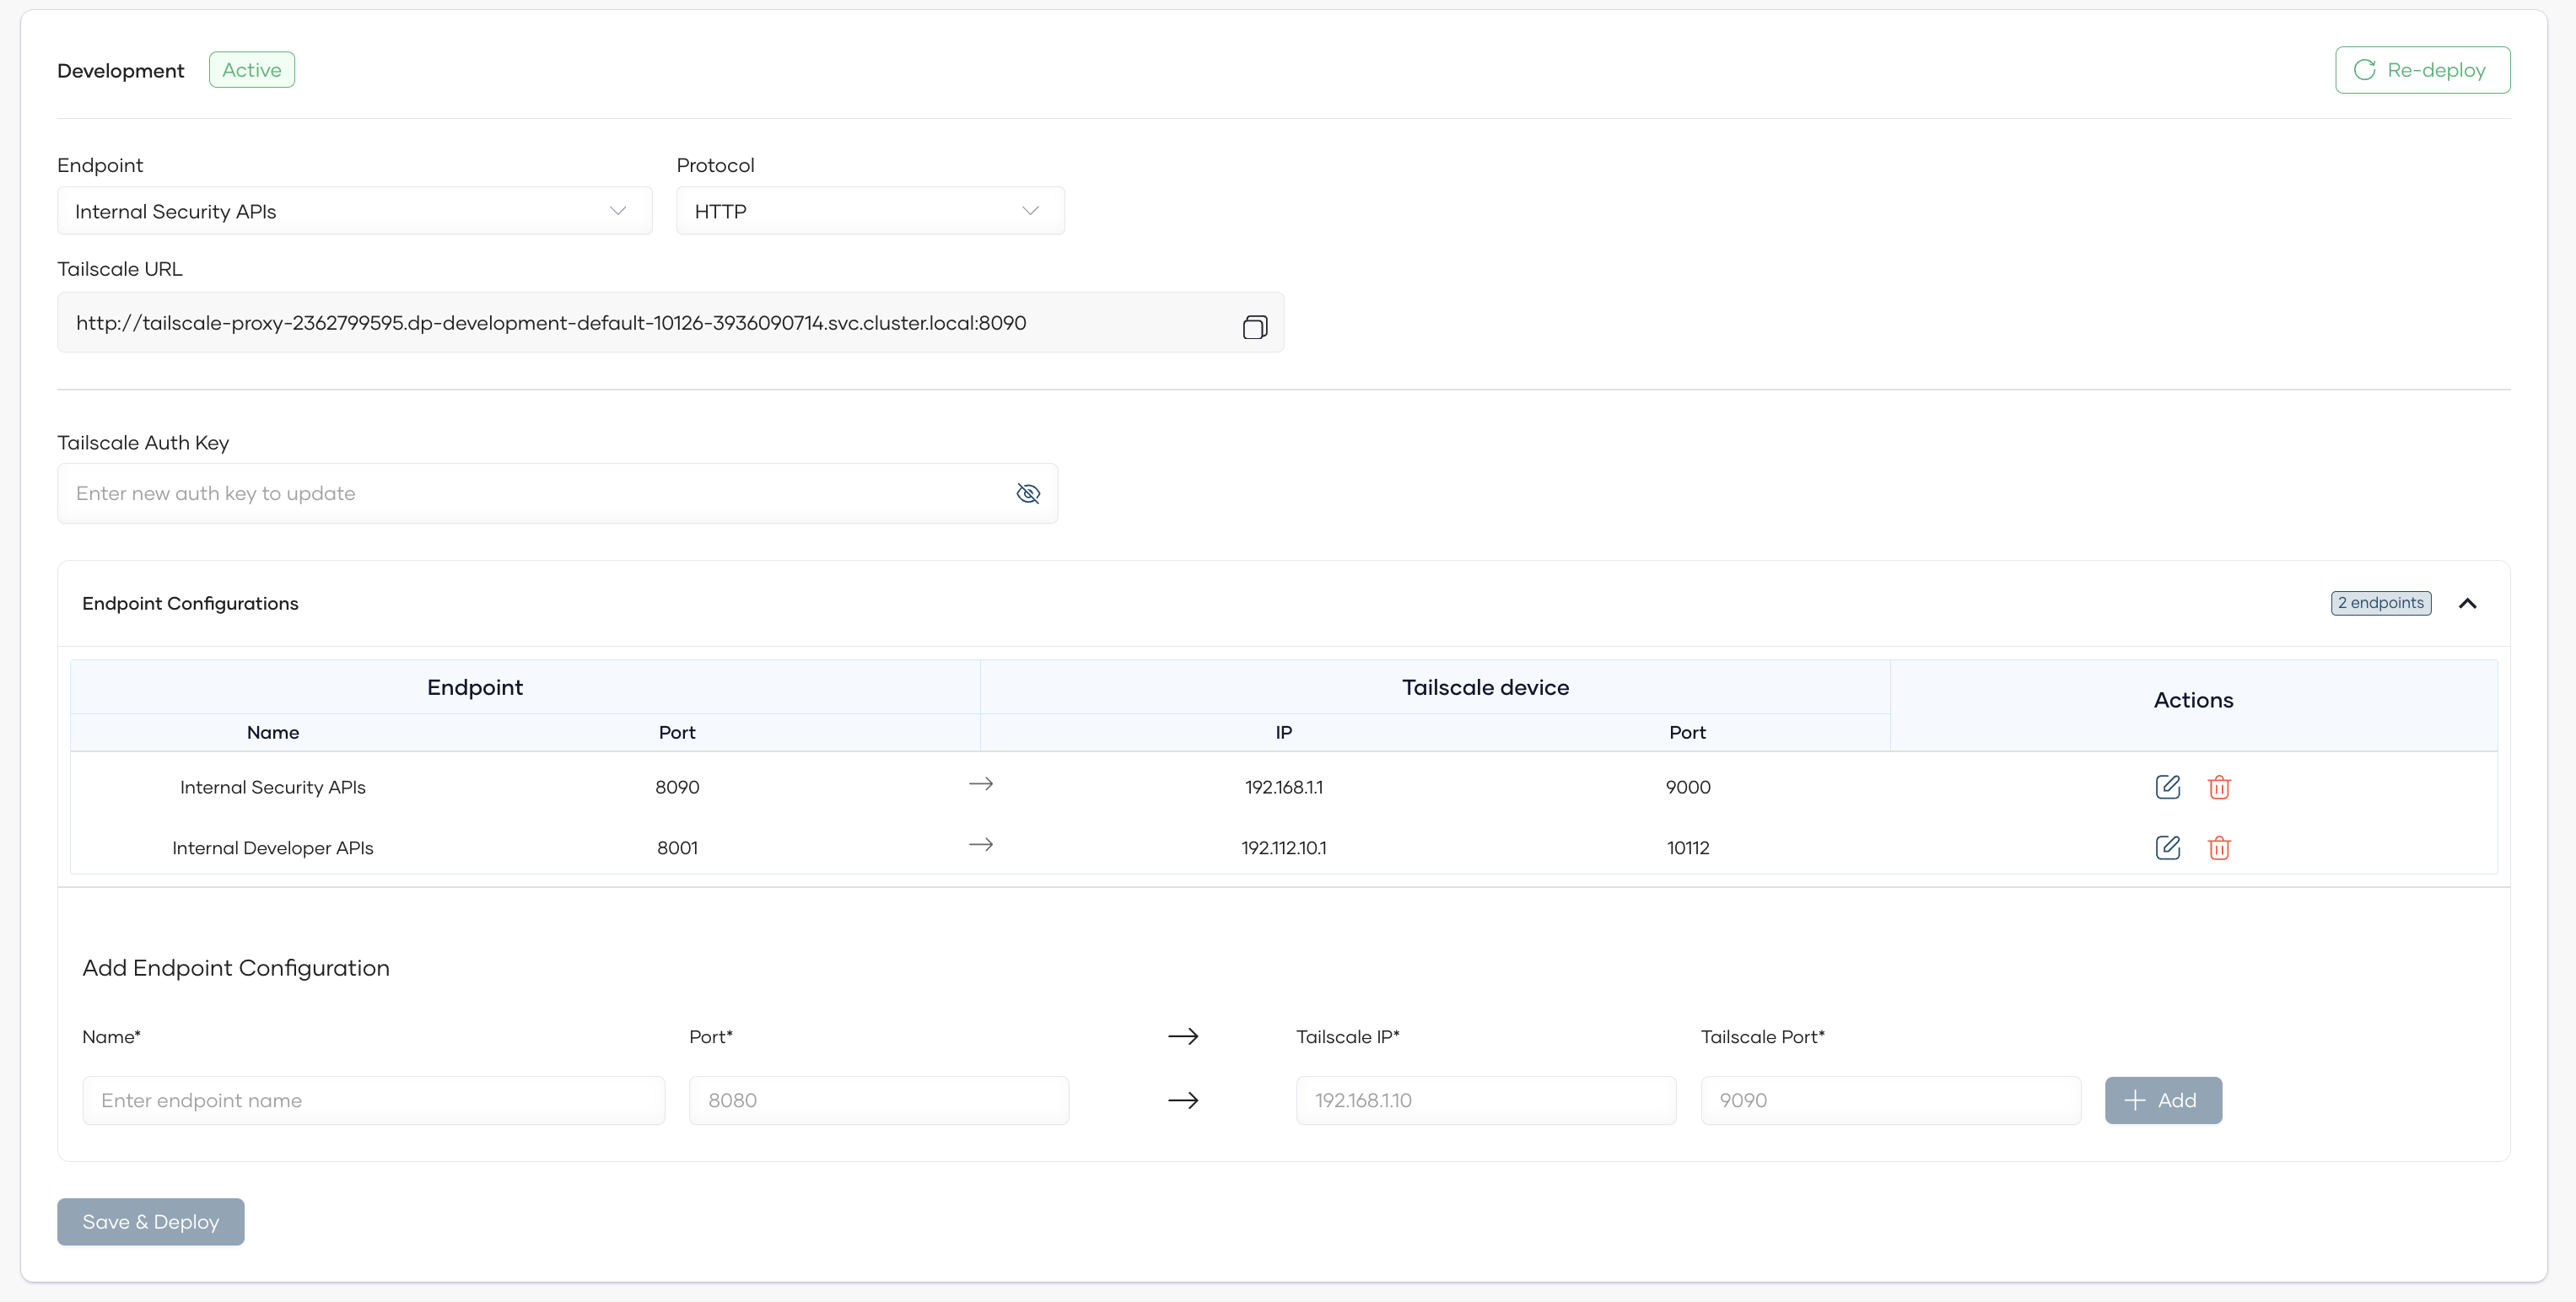Click the Re-deploy button
The image size is (2576, 1302).
coord(2421,70)
